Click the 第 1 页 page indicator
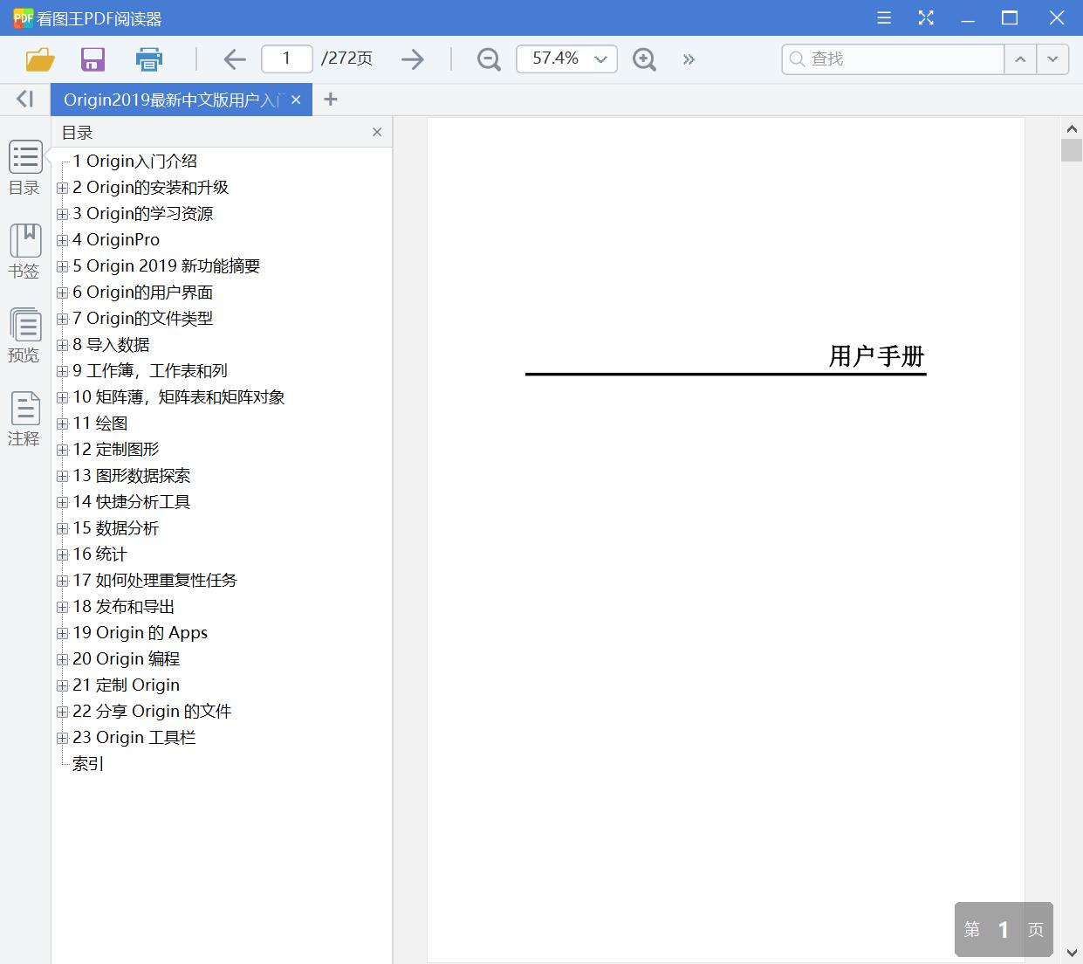Image resolution: width=1083 pixels, height=964 pixels. point(1004,929)
